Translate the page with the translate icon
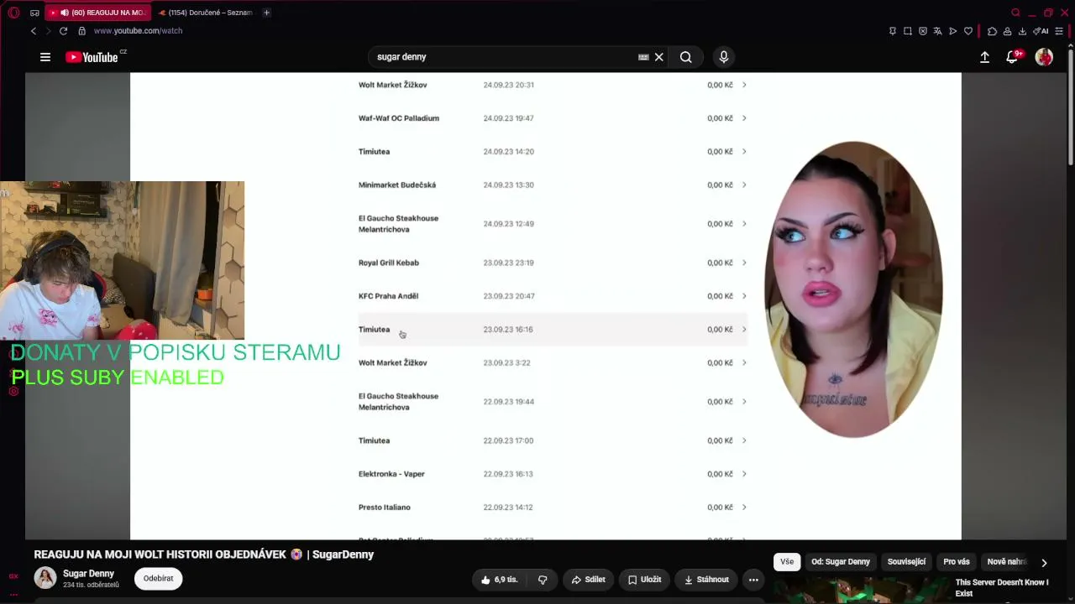The width and height of the screenshot is (1075, 604). coord(938,31)
